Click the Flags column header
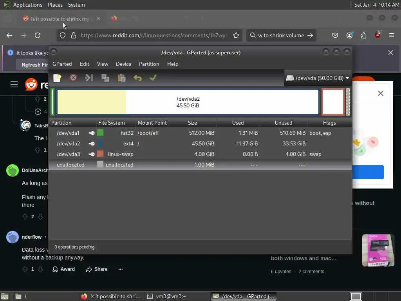The image size is (401, 301). [329, 123]
